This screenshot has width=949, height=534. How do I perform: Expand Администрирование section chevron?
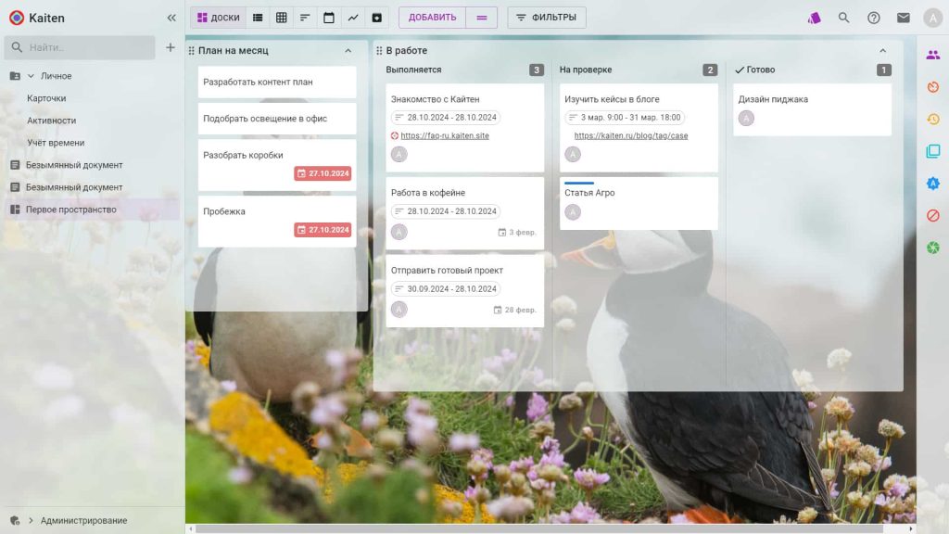[31, 520]
